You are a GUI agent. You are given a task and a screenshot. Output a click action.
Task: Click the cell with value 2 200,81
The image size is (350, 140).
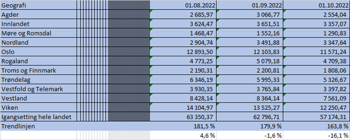(x=249, y=70)
